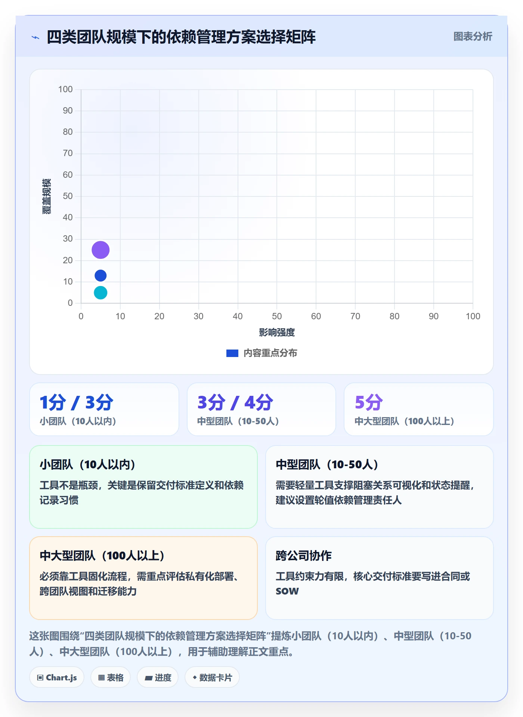
Task: Select the 3分 / 4分 score card
Action: pos(261,409)
